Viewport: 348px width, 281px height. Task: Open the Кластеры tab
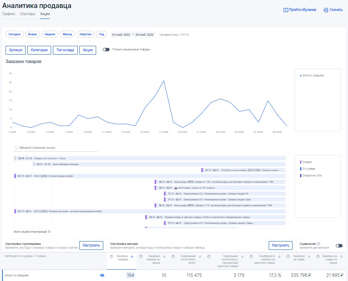(28, 14)
